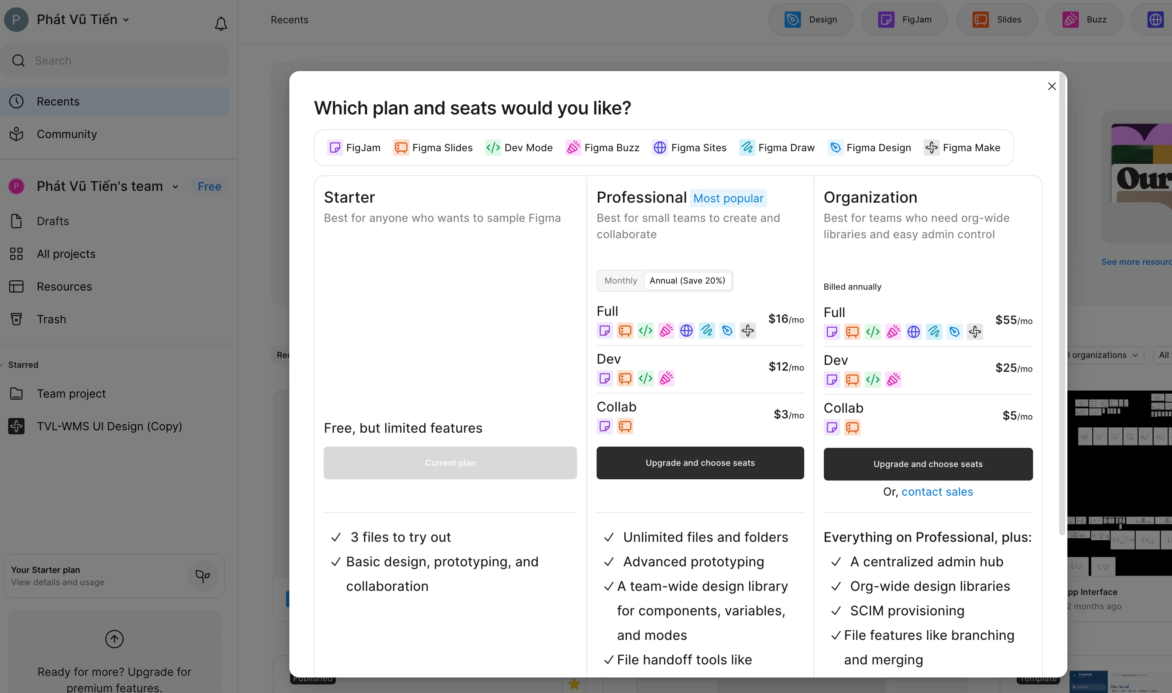Click the notifications bell icon
Screen dimensions: 1172x693
click(220, 23)
